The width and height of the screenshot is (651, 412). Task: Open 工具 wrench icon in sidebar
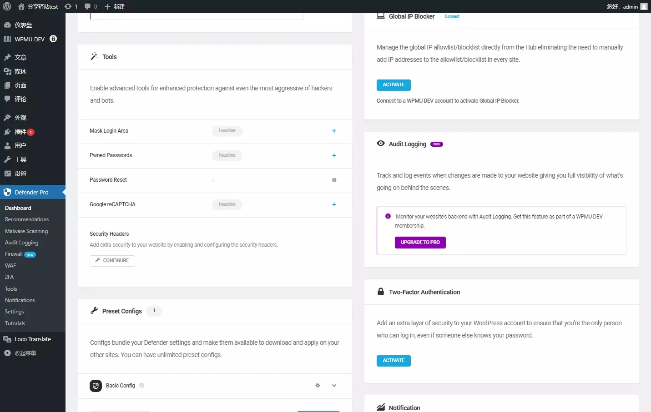(7, 159)
